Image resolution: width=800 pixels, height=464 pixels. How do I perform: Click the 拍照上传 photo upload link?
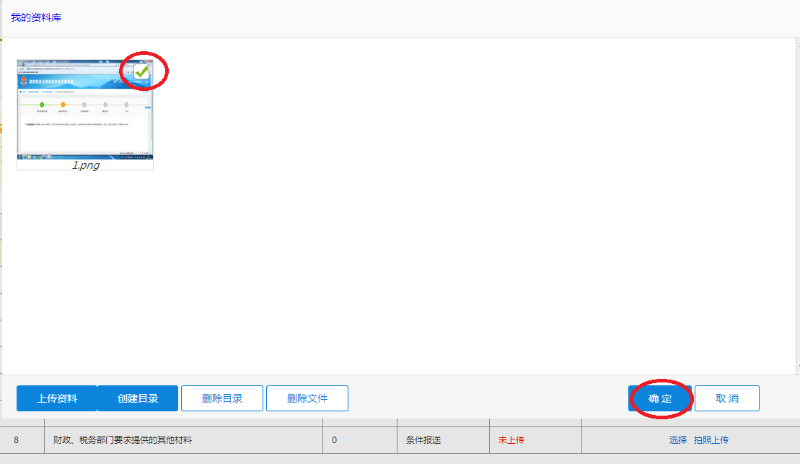(711, 439)
